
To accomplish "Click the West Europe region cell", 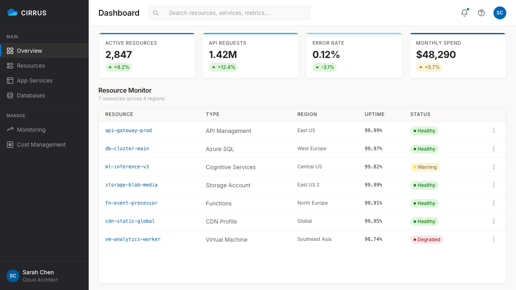I will click(312, 149).
